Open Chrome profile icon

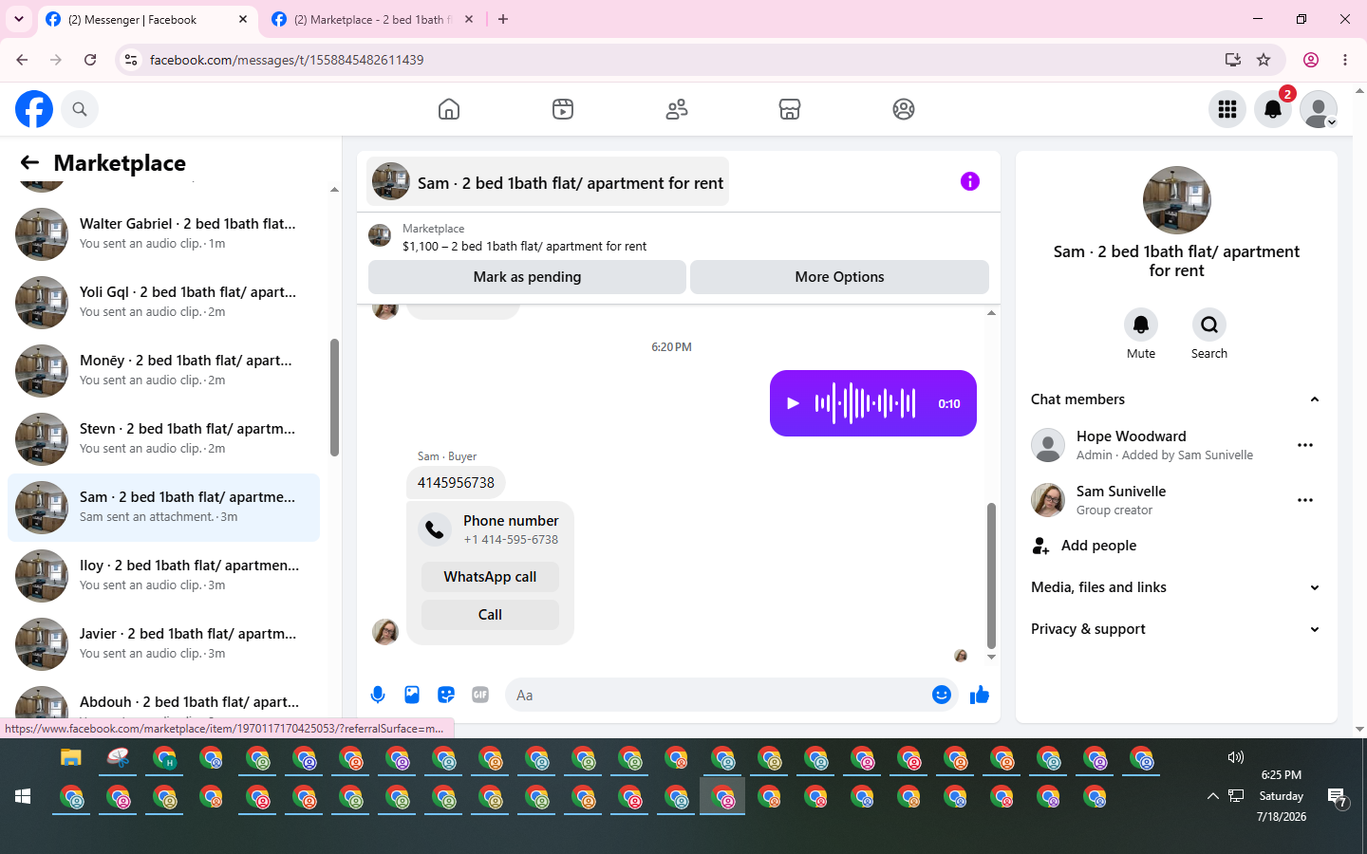1311,60
